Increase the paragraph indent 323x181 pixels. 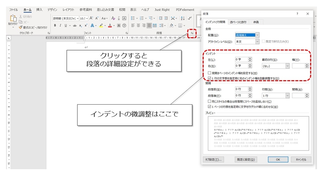[166, 18]
